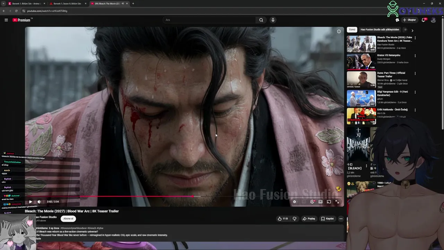Click the video title Bleach: The Movie (2027)
This screenshot has width=444, height=250.
72,211
